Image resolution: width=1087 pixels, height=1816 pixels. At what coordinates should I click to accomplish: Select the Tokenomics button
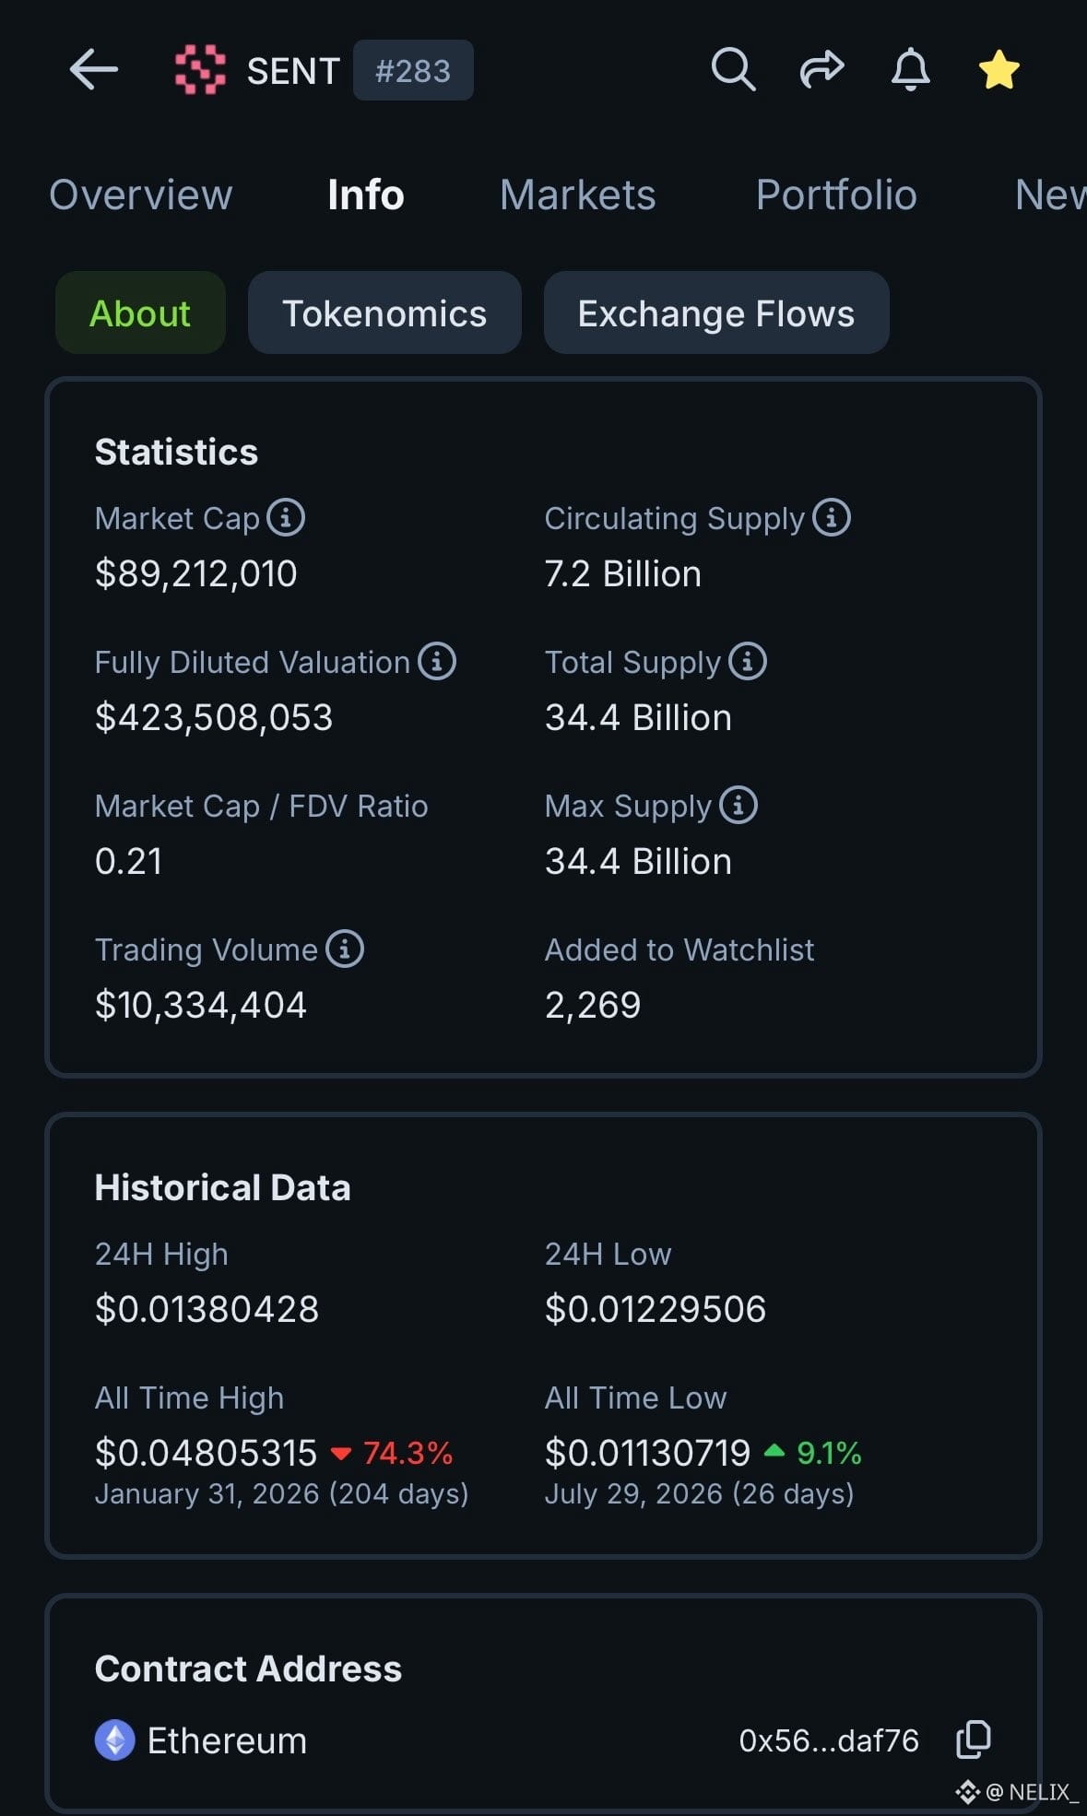coord(384,312)
